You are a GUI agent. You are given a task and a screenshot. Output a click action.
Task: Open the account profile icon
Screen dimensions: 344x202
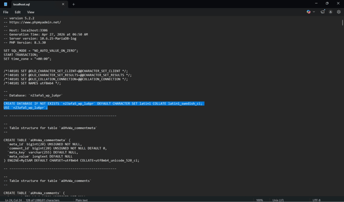tap(330, 12)
